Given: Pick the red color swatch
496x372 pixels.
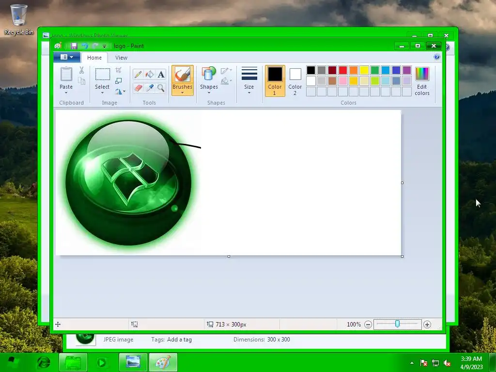Looking at the screenshot, I should pos(343,70).
